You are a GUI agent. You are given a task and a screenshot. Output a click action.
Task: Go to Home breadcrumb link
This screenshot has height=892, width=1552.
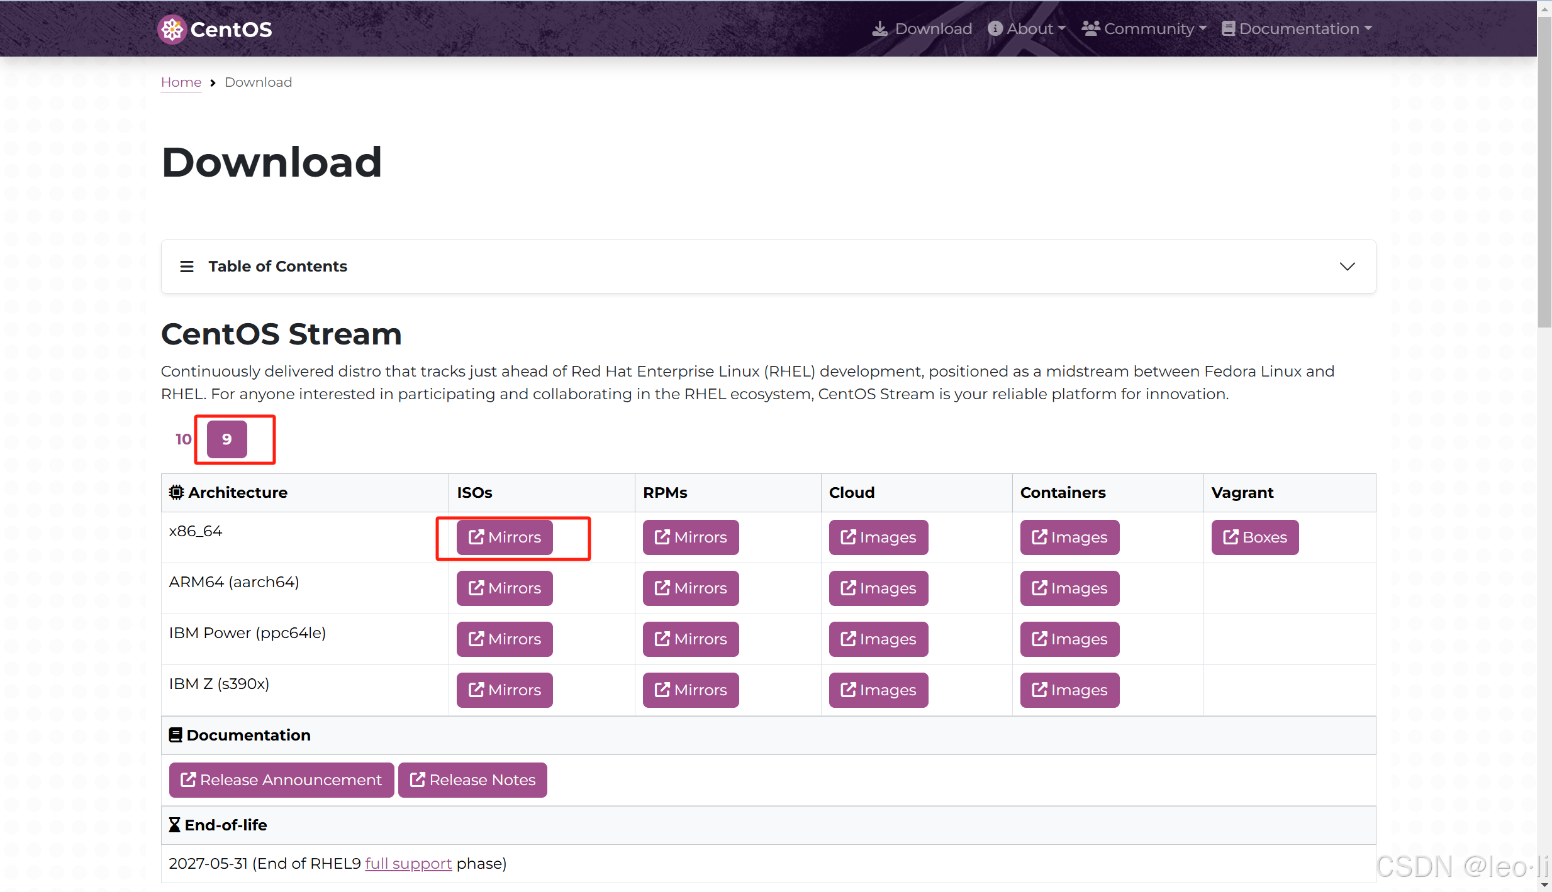pyautogui.click(x=181, y=82)
